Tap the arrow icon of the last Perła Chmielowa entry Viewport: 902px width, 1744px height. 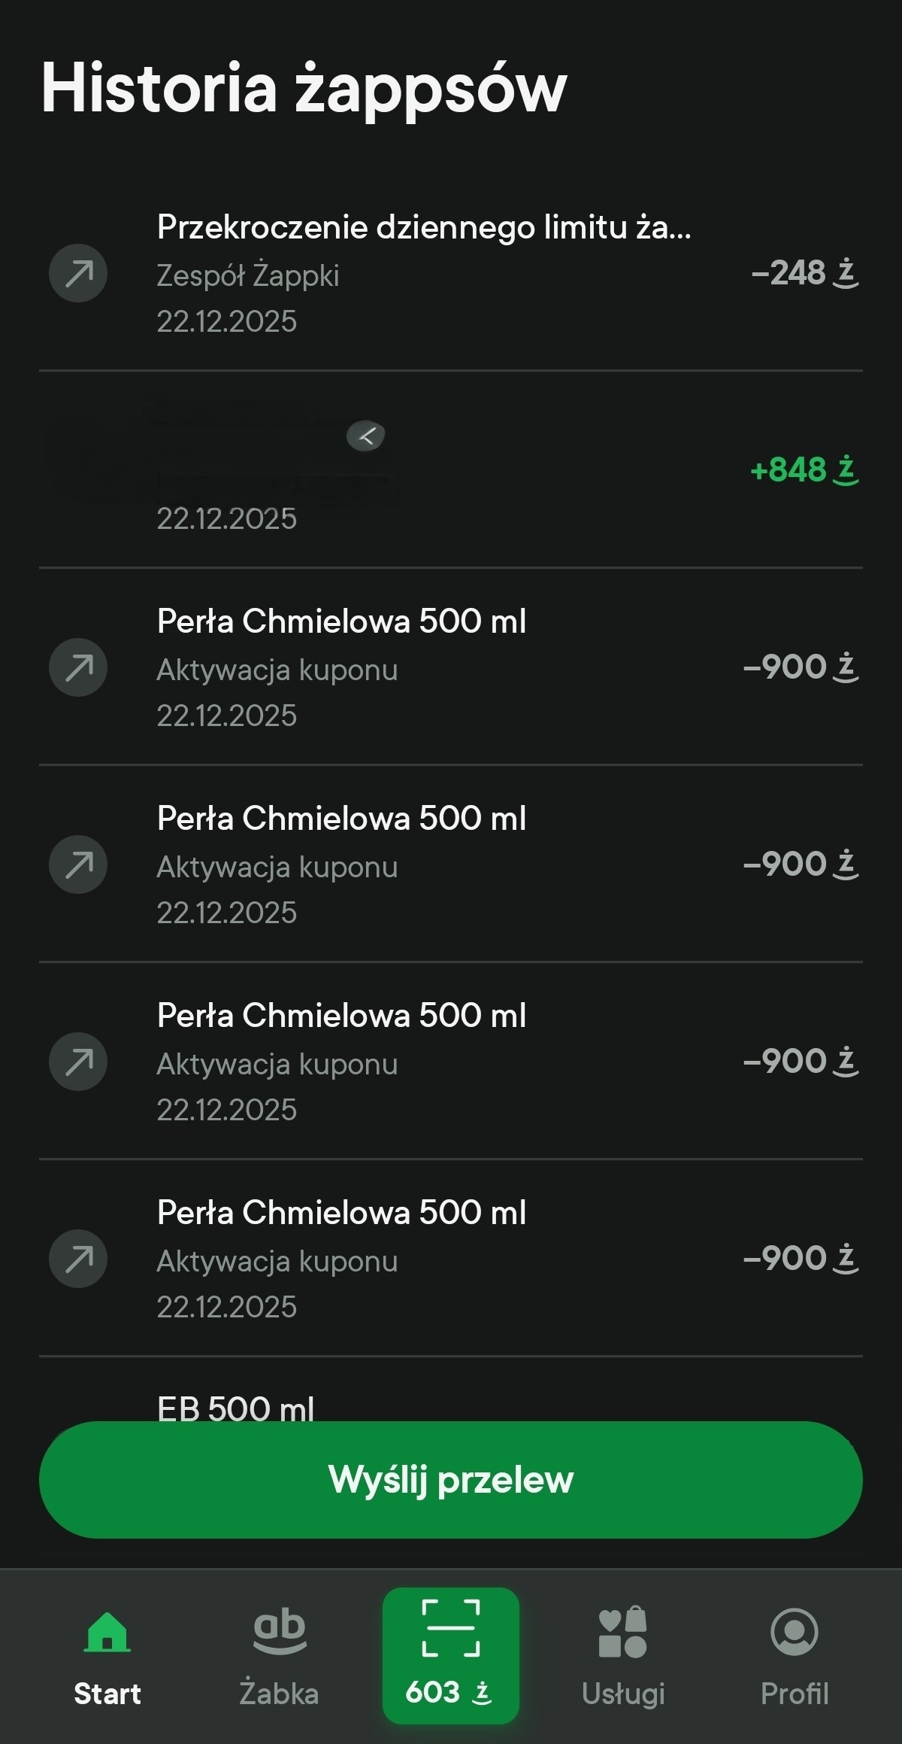click(x=78, y=1259)
